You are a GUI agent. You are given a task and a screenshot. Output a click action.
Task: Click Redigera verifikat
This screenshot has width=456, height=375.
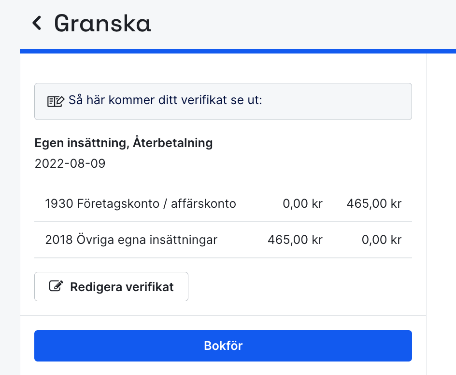(x=111, y=286)
